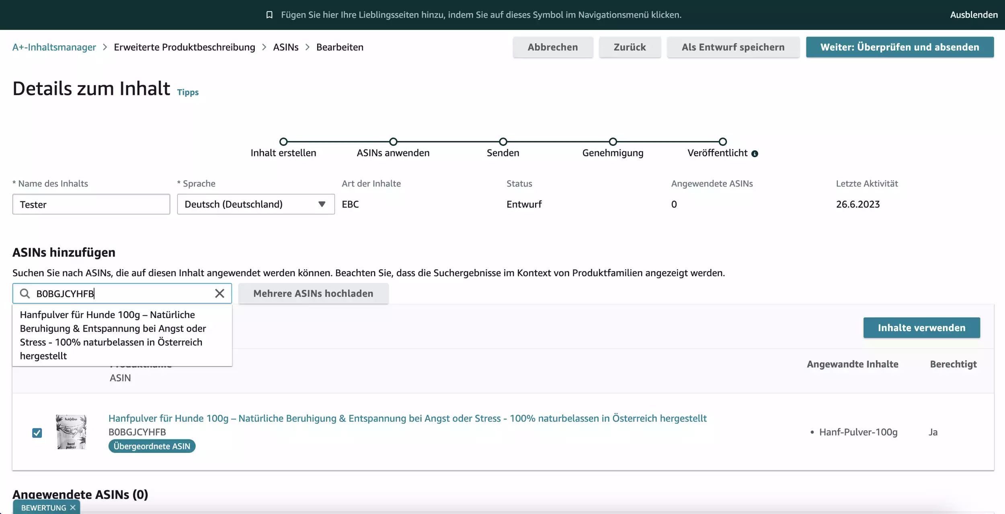Close the BEWERTUNG feedback tab
Viewport: 1005px width, 514px height.
coord(73,508)
